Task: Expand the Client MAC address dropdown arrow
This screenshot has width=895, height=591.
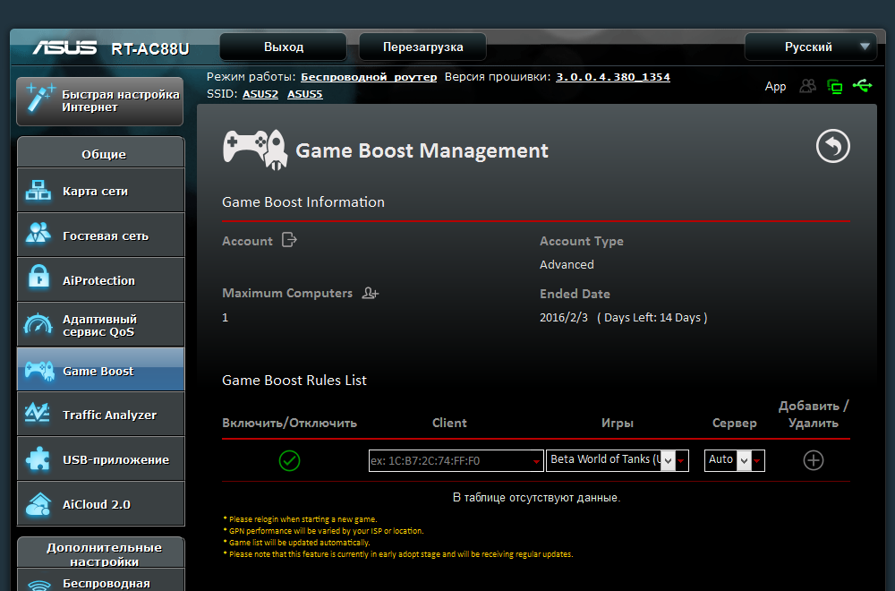Action: [x=536, y=461]
